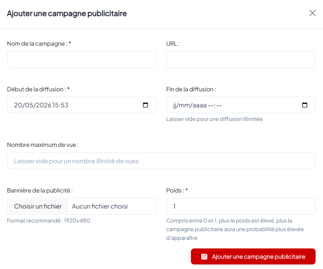Image resolution: width=323 pixels, height=269 pixels.
Task: Focus the Poids field containing 1
Action: click(x=241, y=206)
